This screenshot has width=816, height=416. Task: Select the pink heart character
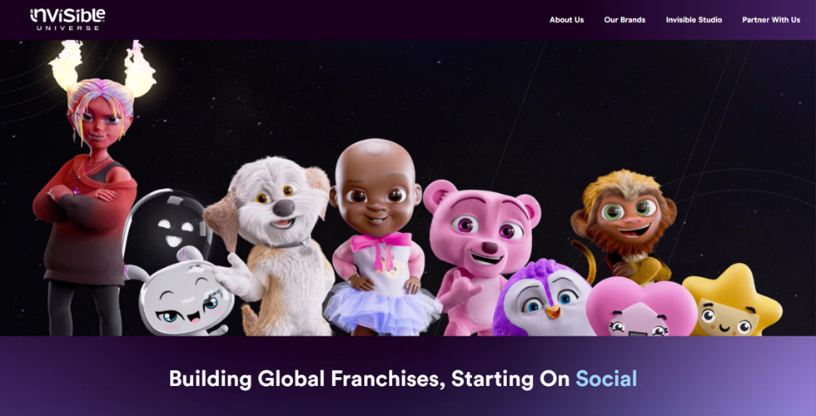pos(641,308)
